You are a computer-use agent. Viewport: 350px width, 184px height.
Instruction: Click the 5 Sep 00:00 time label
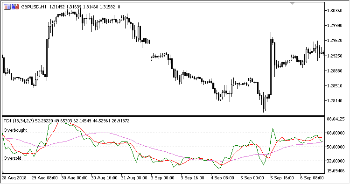pos(252,178)
